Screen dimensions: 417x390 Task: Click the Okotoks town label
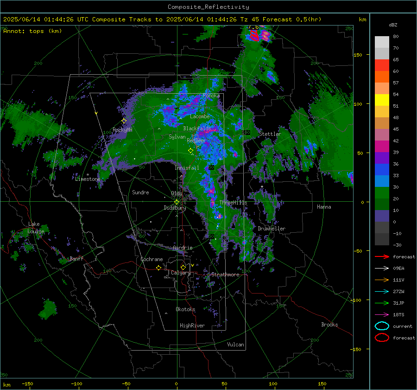185,309
